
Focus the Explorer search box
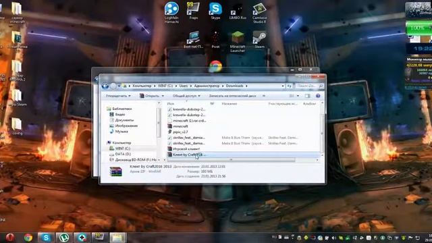[x=309, y=86]
